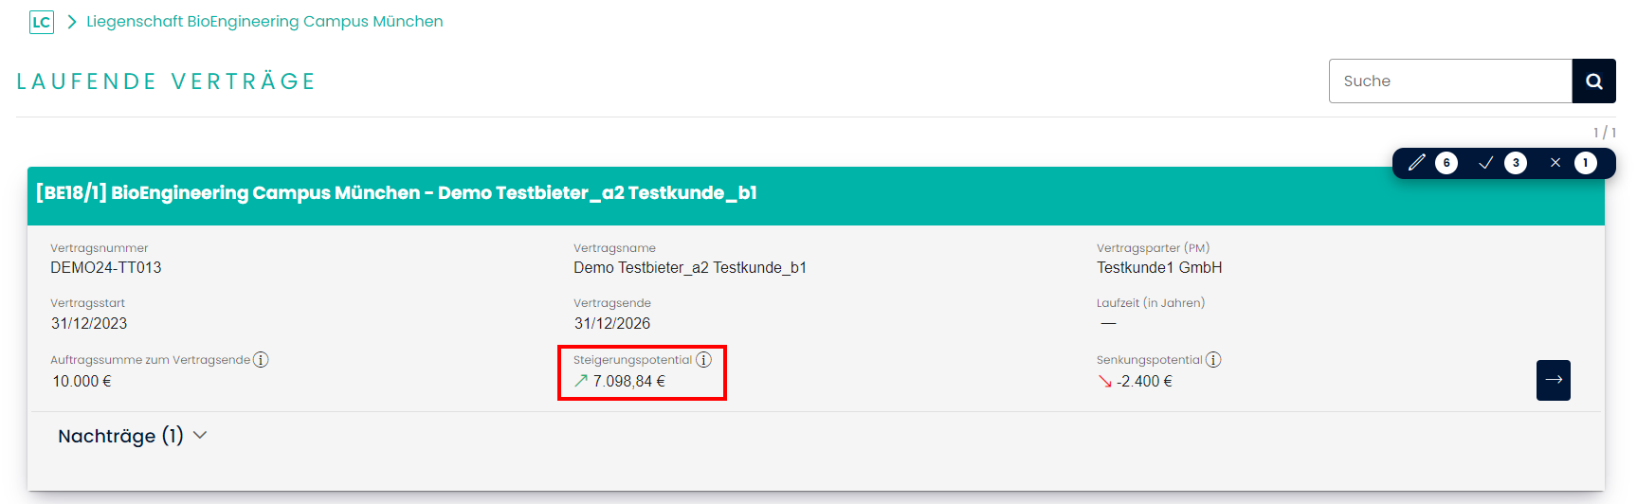
Task: Show info icon for Senkungspotential
Action: coord(1213,360)
